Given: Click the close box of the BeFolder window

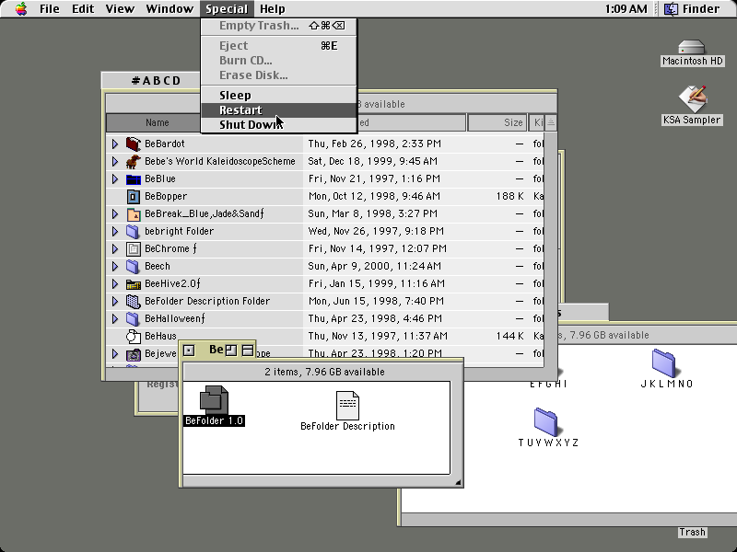Looking at the screenshot, I should [x=189, y=351].
